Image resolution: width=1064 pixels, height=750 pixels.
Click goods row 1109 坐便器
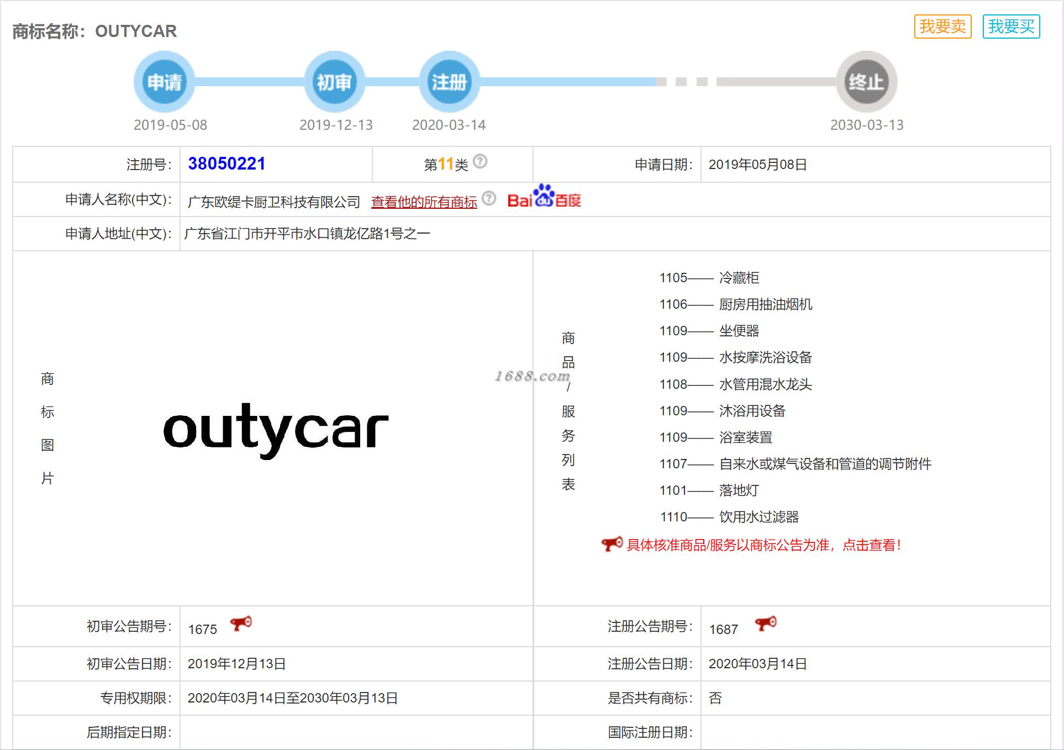pyautogui.click(x=709, y=331)
